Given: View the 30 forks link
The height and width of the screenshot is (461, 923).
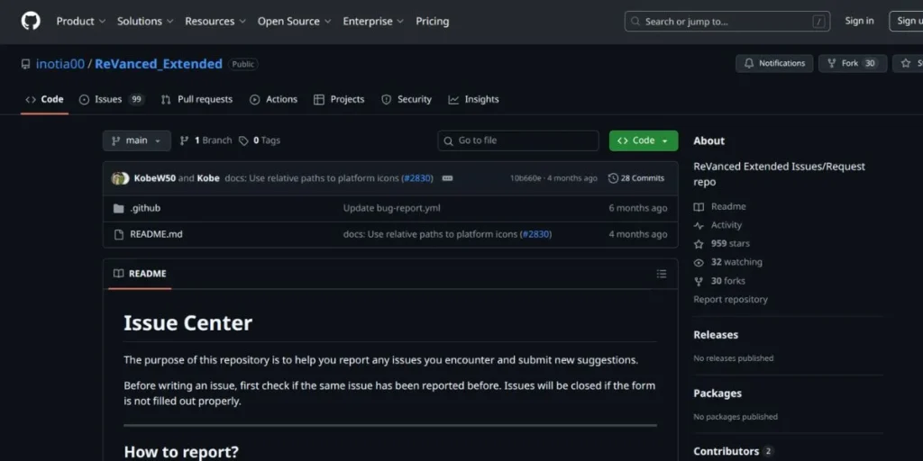Looking at the screenshot, I should [719, 281].
